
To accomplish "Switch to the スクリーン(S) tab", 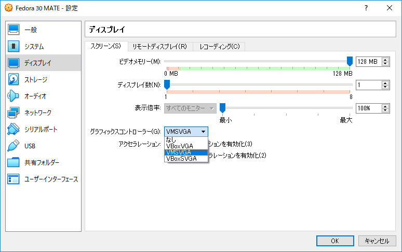I will pyautogui.click(x=106, y=46).
